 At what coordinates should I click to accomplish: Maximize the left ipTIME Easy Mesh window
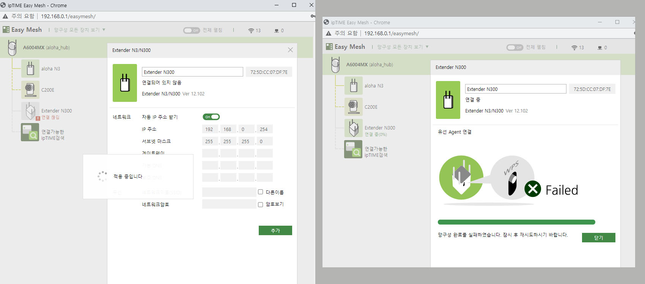point(294,5)
